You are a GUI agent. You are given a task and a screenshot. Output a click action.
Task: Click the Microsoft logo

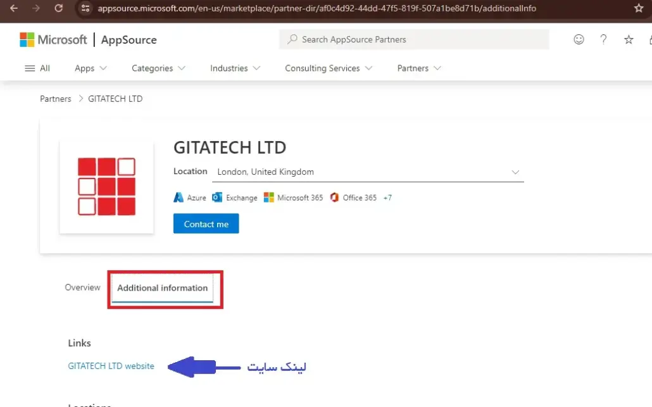(x=53, y=39)
